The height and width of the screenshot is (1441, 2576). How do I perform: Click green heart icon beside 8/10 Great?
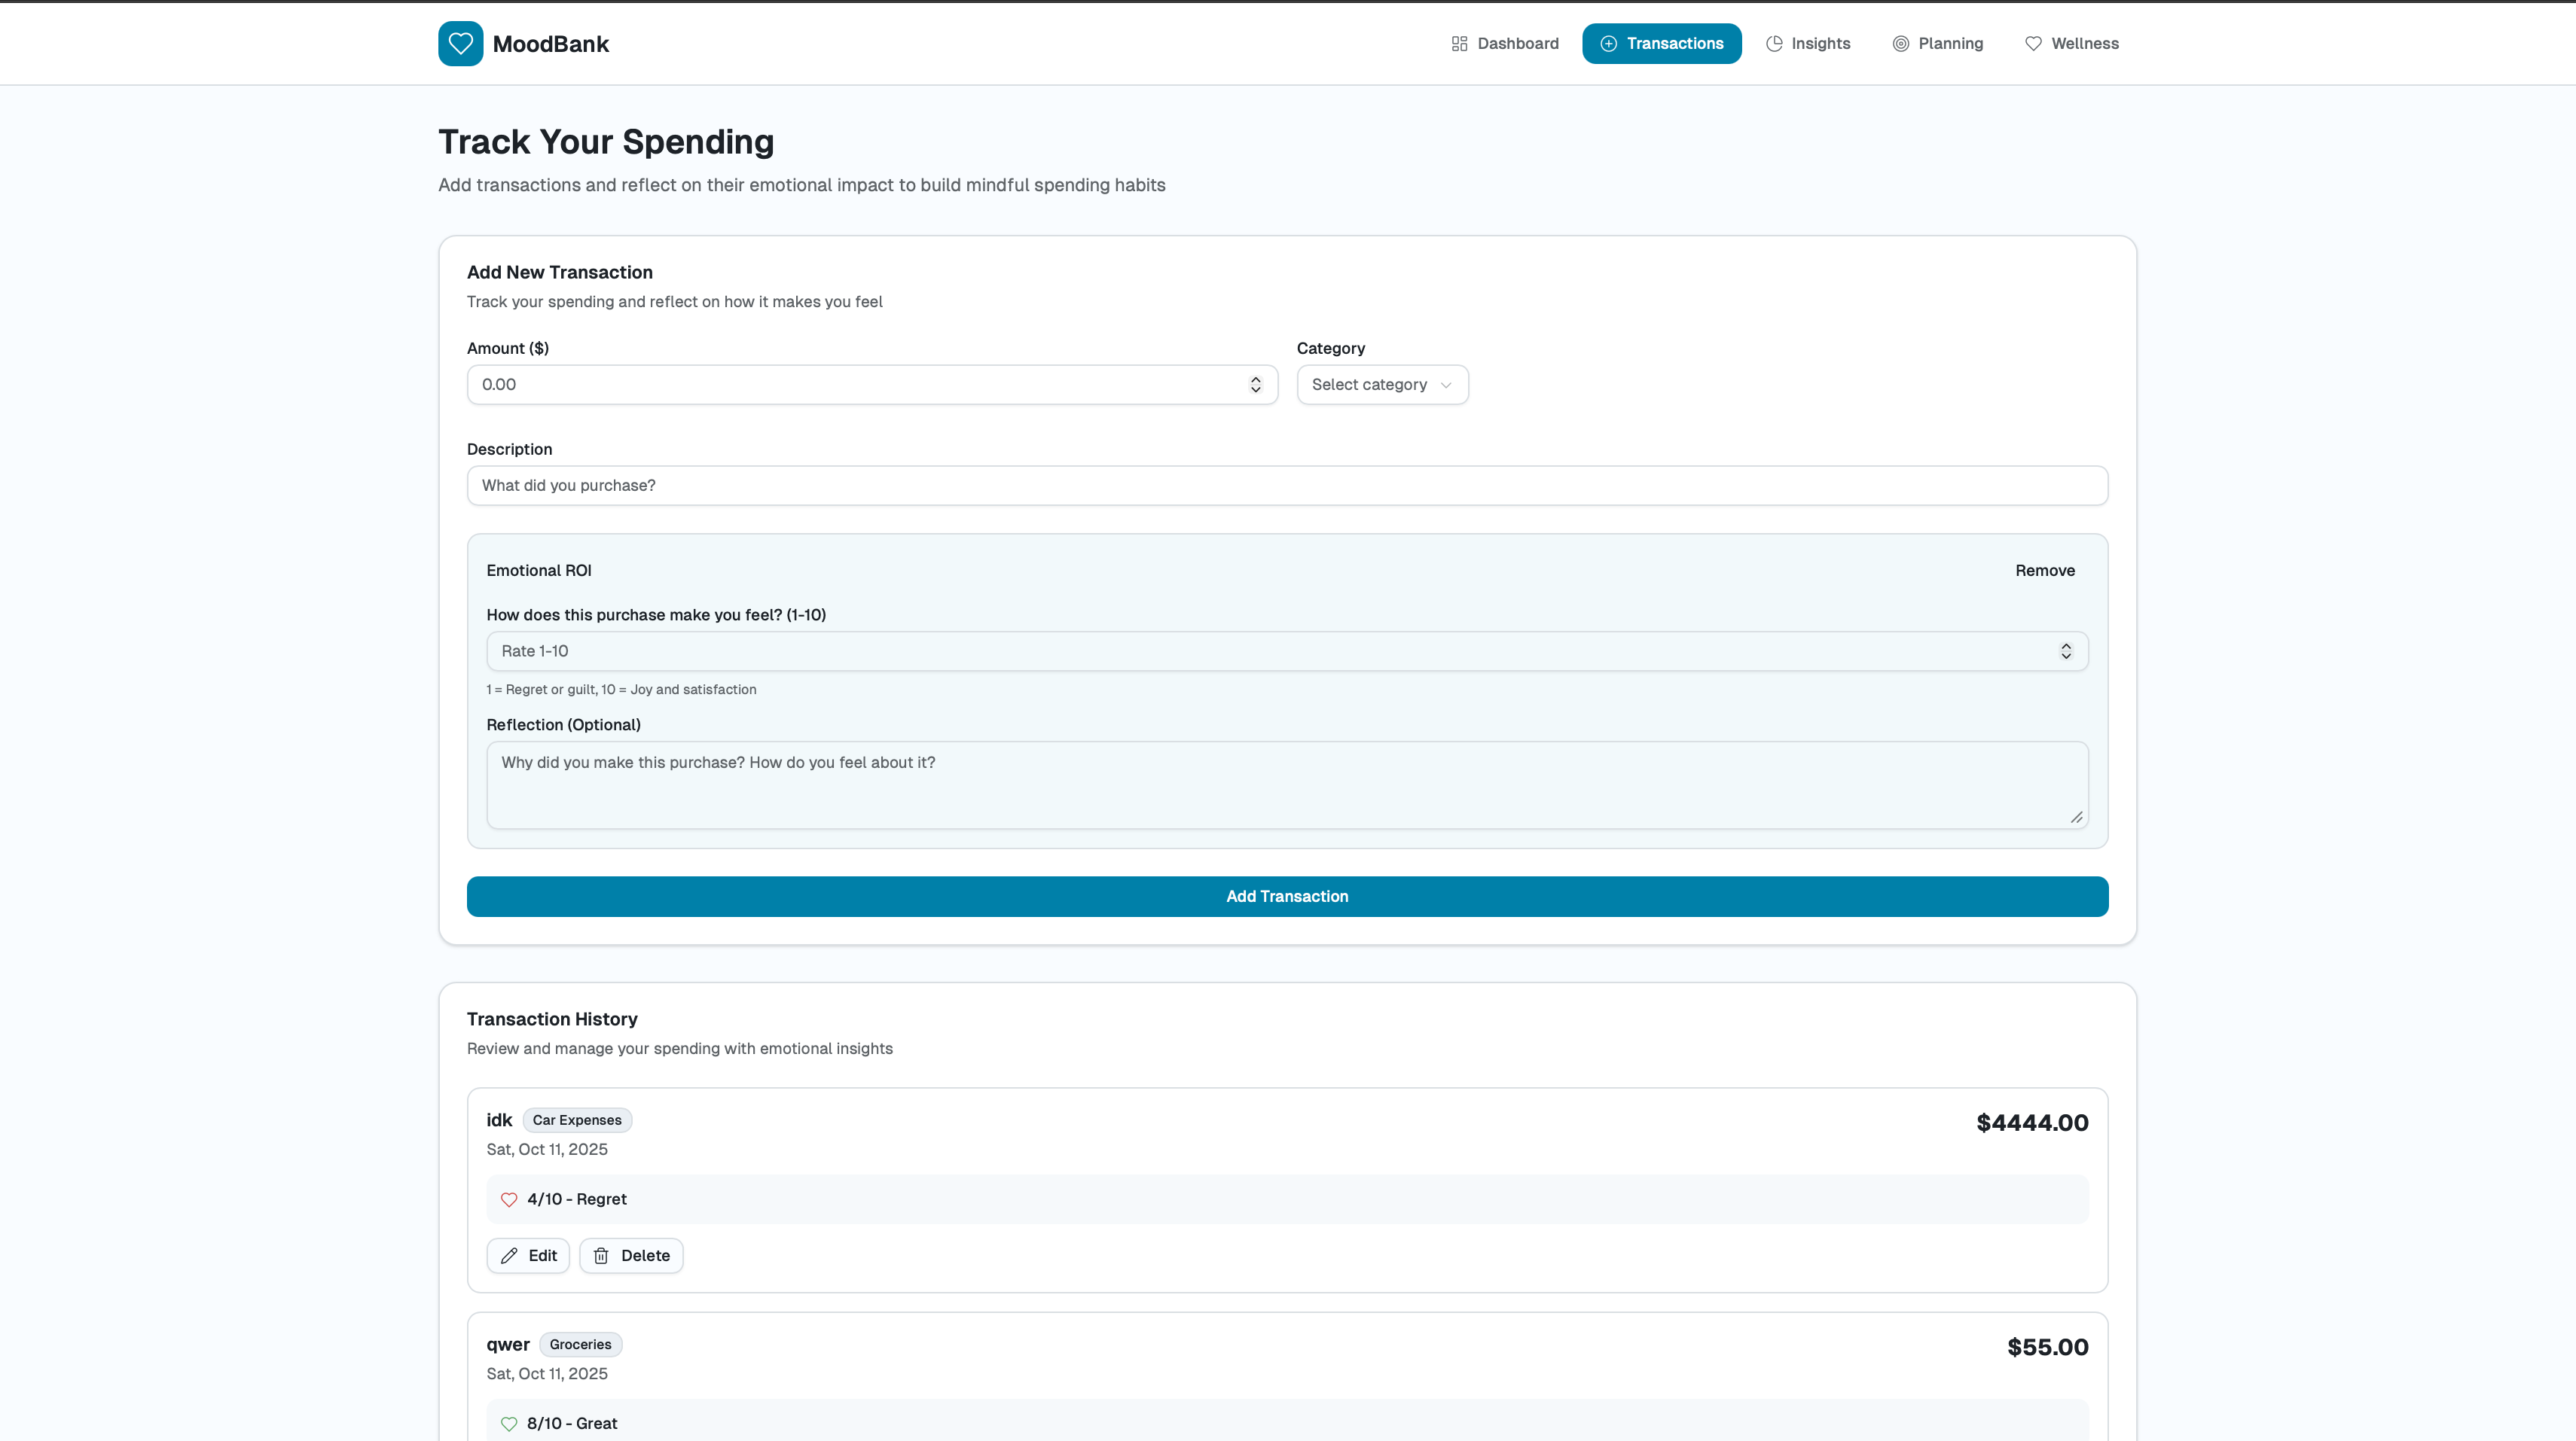(509, 1423)
